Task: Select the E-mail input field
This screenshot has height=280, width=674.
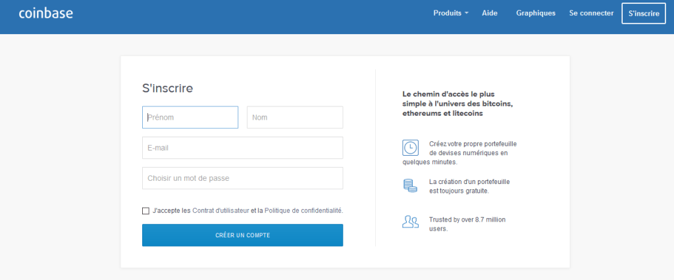Action: 242,148
